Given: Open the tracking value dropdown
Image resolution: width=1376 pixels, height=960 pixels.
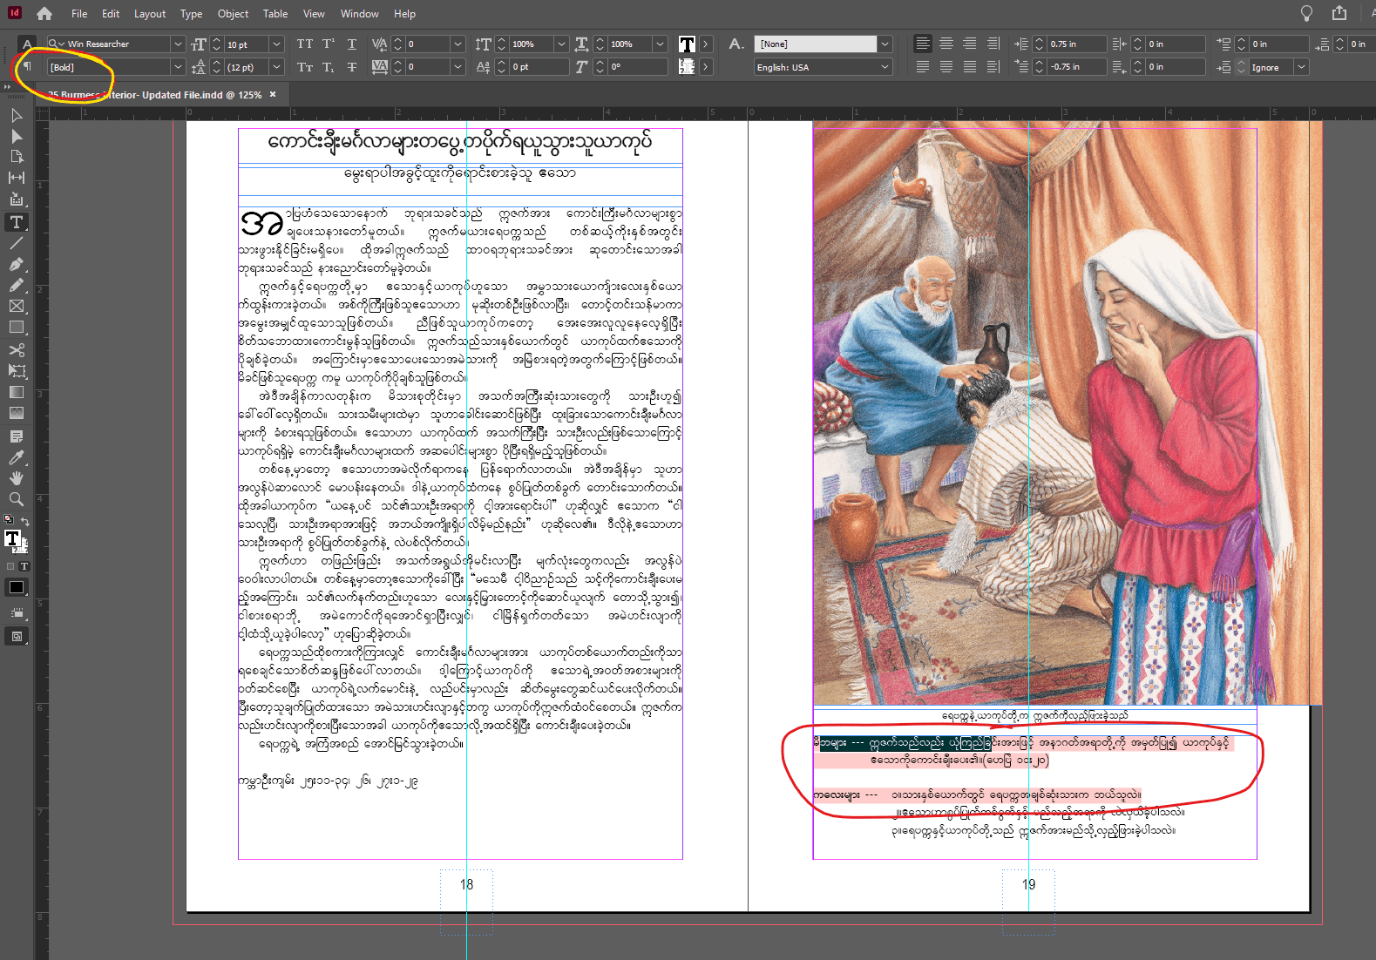Looking at the screenshot, I should tap(458, 67).
